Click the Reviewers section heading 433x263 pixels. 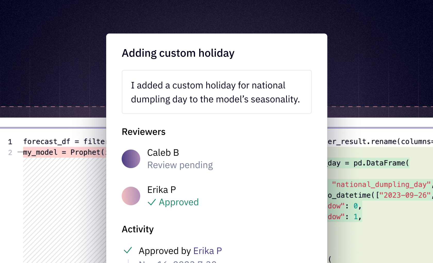(x=144, y=132)
